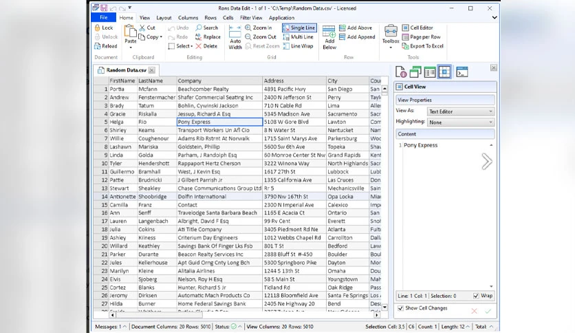The image size is (575, 333).
Task: Open the Copy dropdown arrow
Action: [x=161, y=36]
